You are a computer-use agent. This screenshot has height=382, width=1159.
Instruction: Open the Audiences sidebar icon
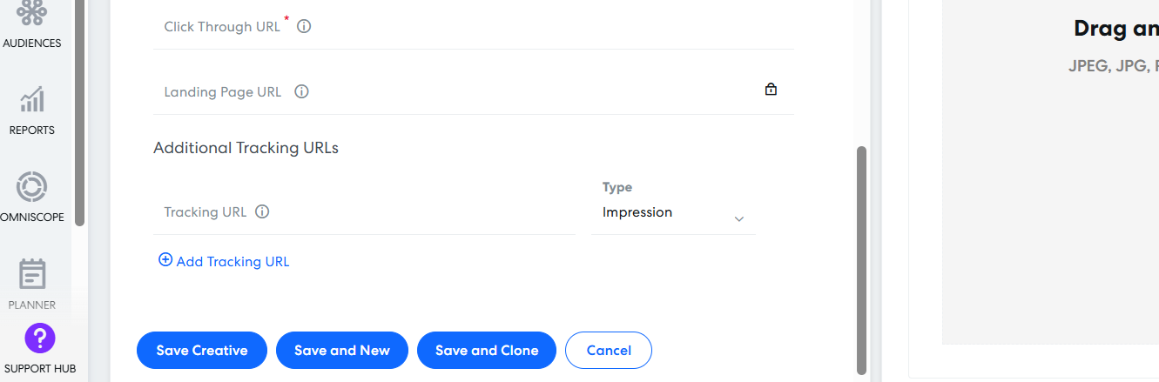click(32, 11)
